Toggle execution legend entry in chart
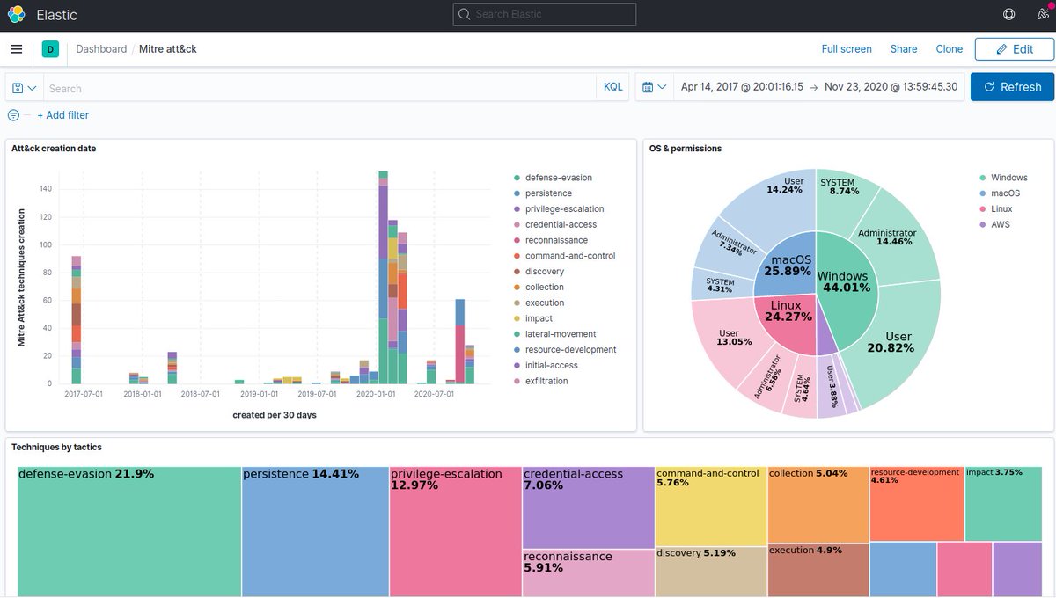Image resolution: width=1056 pixels, height=598 pixels. (545, 303)
